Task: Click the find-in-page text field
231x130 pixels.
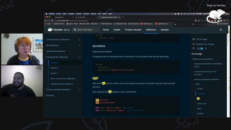Action: coord(182,24)
